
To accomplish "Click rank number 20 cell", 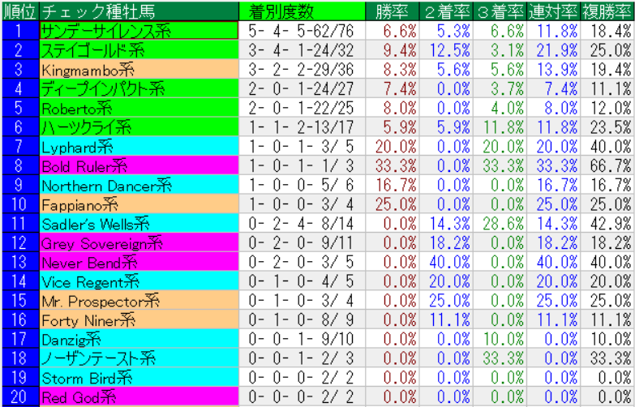I will (19, 397).
